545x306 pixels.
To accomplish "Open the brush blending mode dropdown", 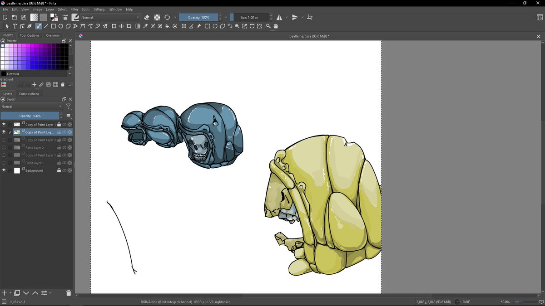I will click(x=109, y=17).
